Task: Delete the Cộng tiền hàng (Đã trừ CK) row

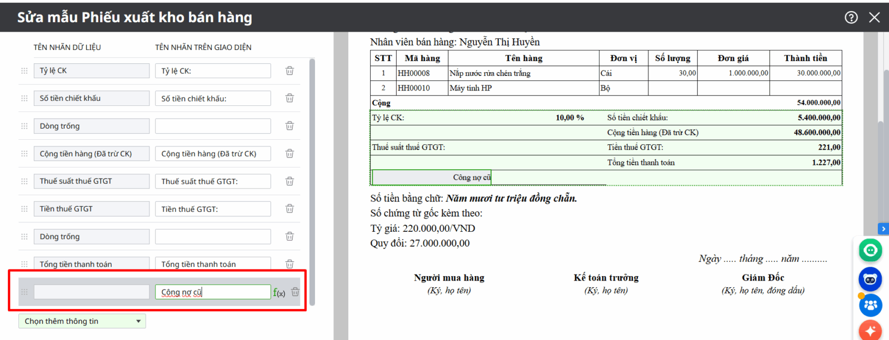Action: pos(289,154)
